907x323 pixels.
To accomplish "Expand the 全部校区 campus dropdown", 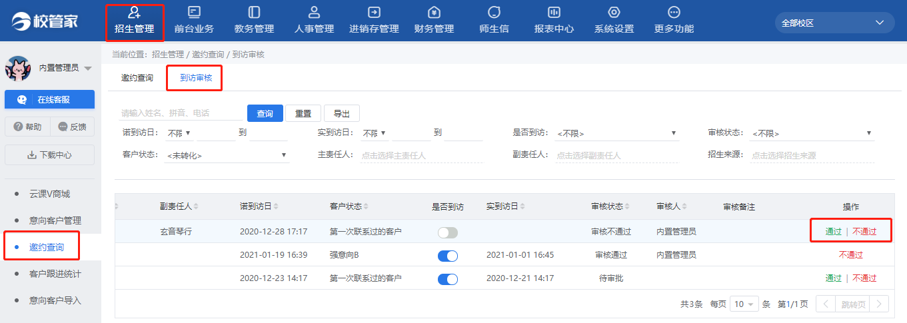I will tap(834, 23).
